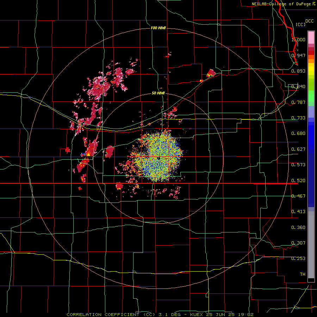Image resolution: width=317 pixels, height=317 pixels.
Task: Click the light pink segment of color bar
Action: (311, 38)
